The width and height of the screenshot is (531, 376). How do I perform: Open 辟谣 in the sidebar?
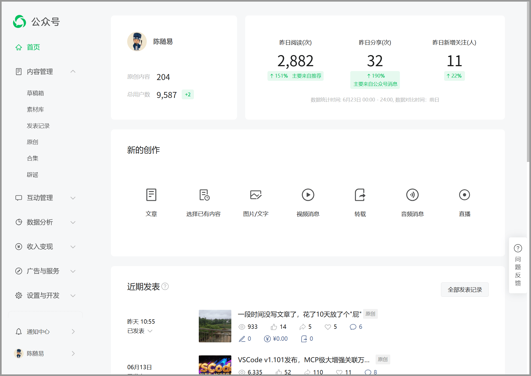pyautogui.click(x=32, y=175)
